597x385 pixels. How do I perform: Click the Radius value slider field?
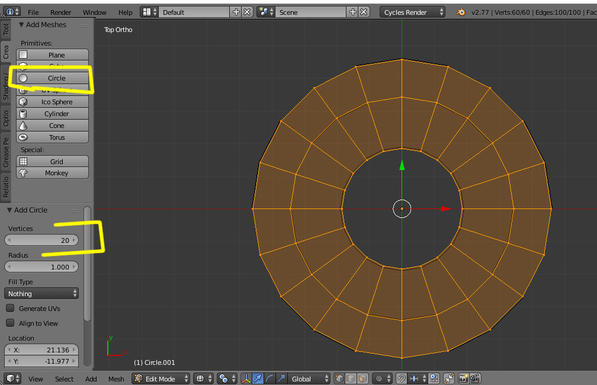click(x=41, y=267)
